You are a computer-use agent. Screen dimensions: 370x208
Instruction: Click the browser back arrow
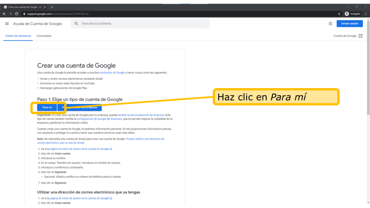[4, 14]
